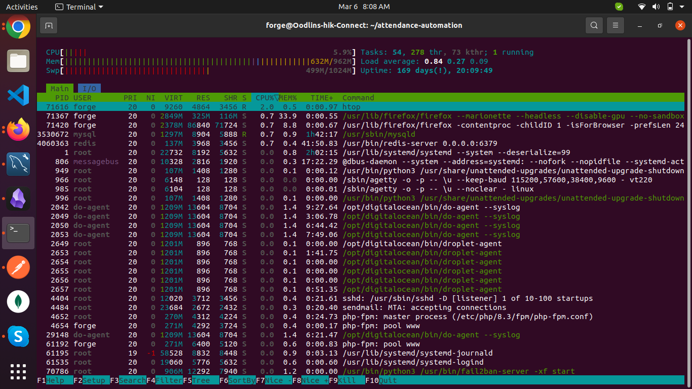The width and height of the screenshot is (692, 389).
Task: Sort processes by the PID column
Action: point(62,98)
